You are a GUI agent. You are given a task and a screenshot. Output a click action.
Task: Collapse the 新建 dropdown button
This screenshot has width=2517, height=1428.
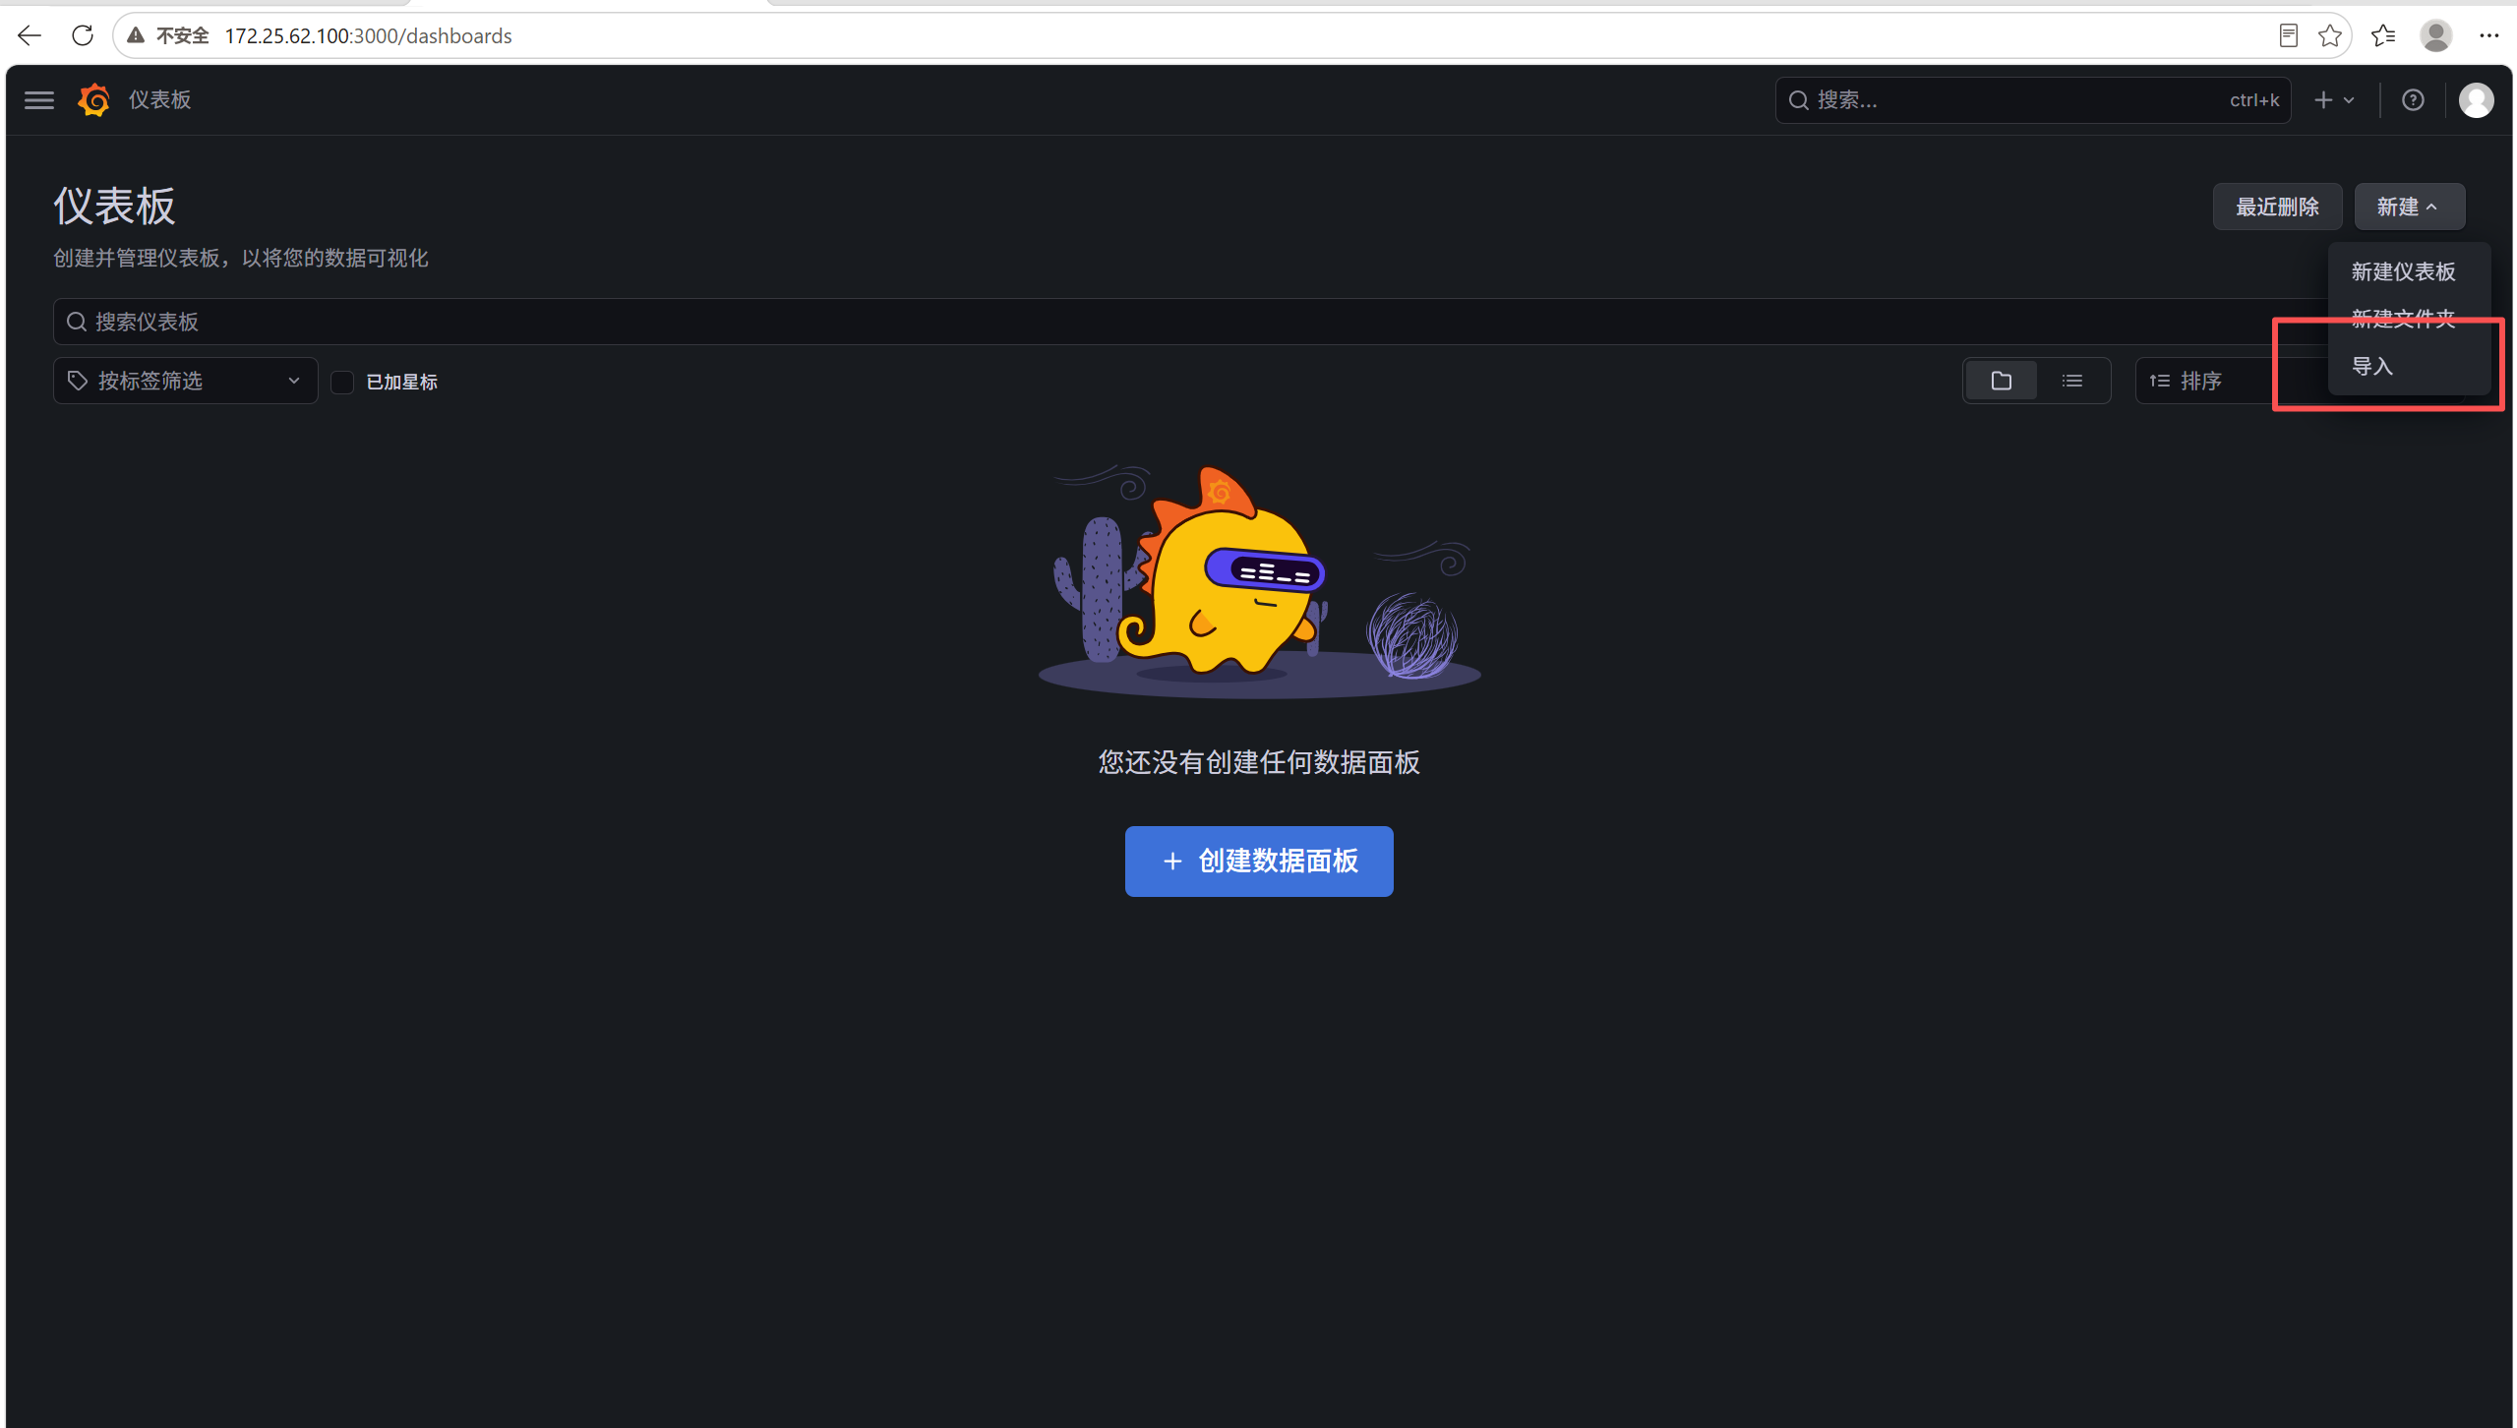(x=2409, y=207)
